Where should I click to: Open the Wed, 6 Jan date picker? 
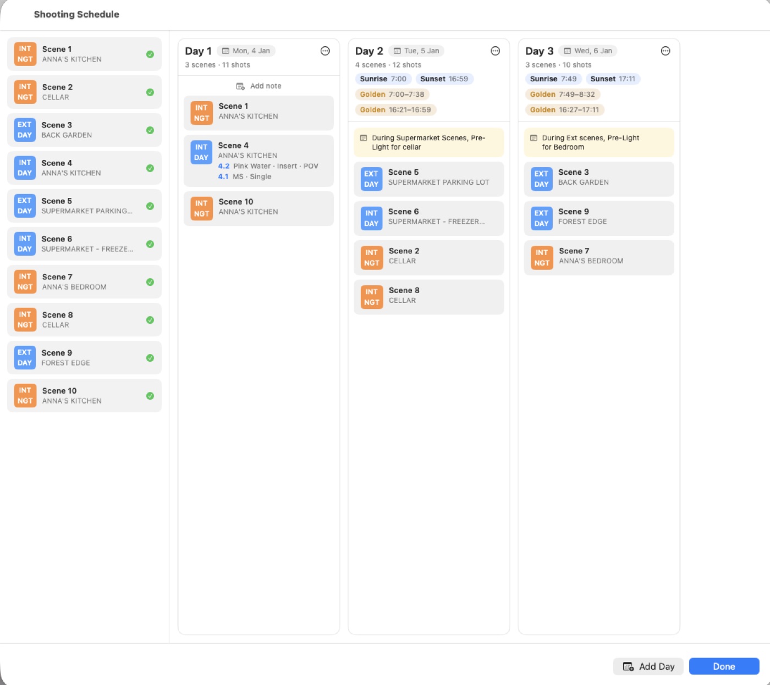tap(588, 51)
